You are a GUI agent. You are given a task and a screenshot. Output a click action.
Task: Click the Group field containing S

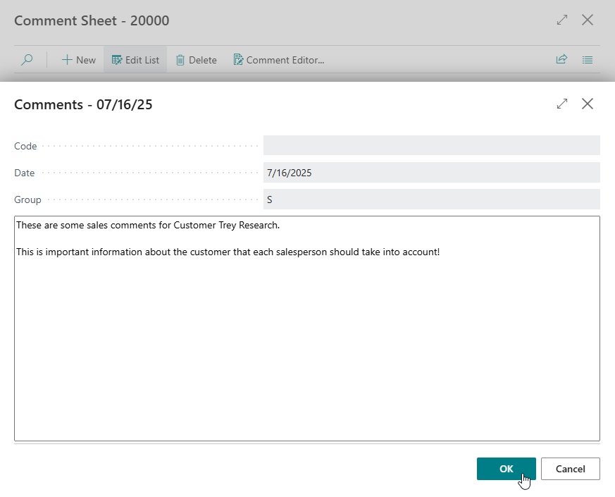tap(431, 199)
